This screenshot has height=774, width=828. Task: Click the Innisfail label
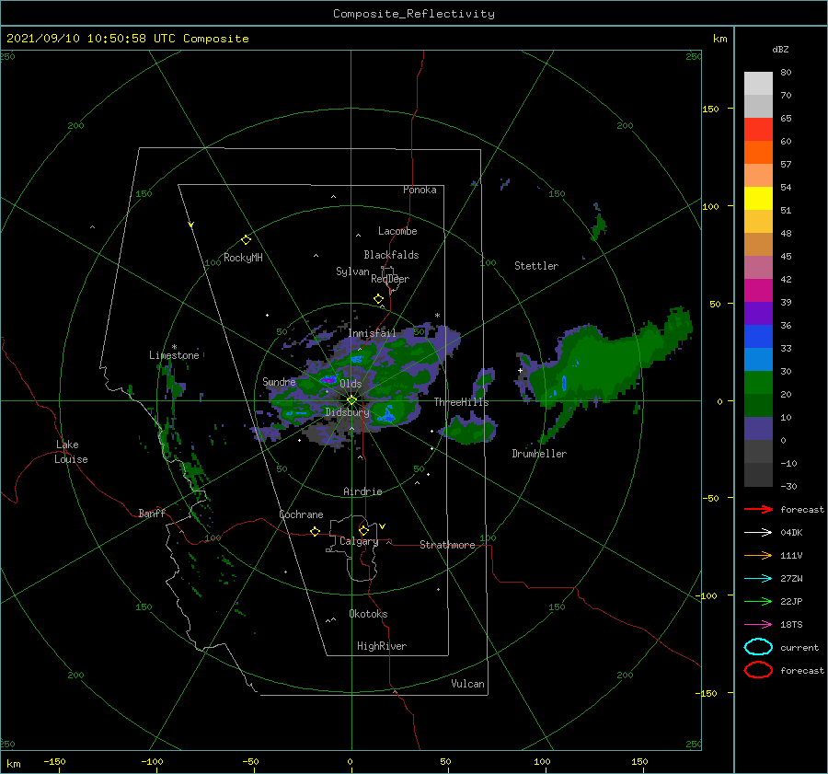tap(372, 333)
